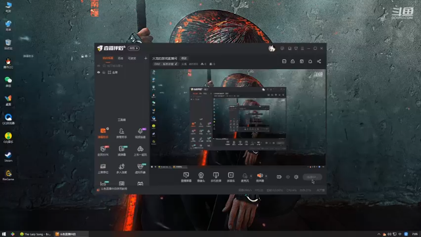
Task: Select the first orange scene tab
Action: (108, 59)
